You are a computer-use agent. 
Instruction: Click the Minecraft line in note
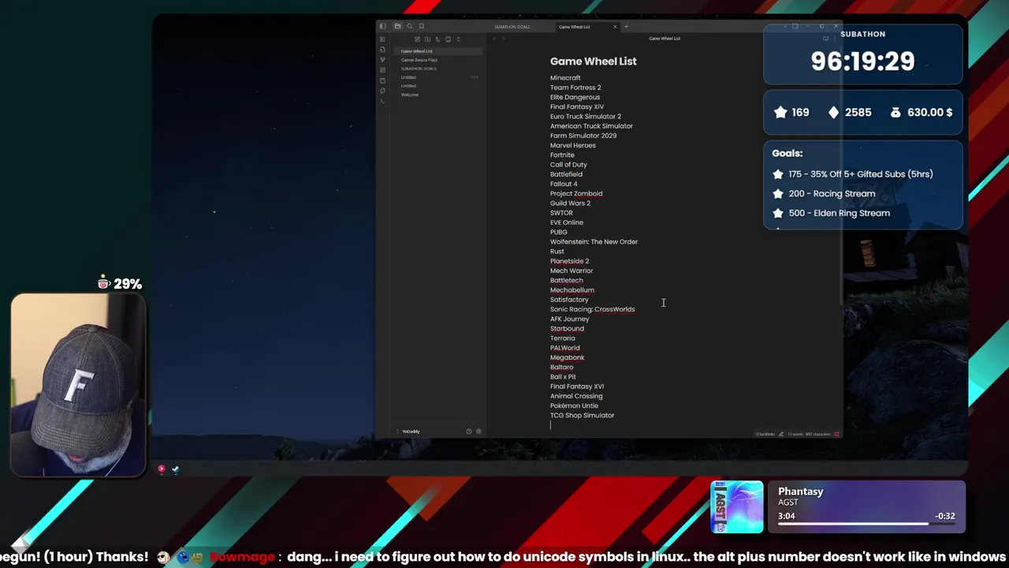(565, 78)
